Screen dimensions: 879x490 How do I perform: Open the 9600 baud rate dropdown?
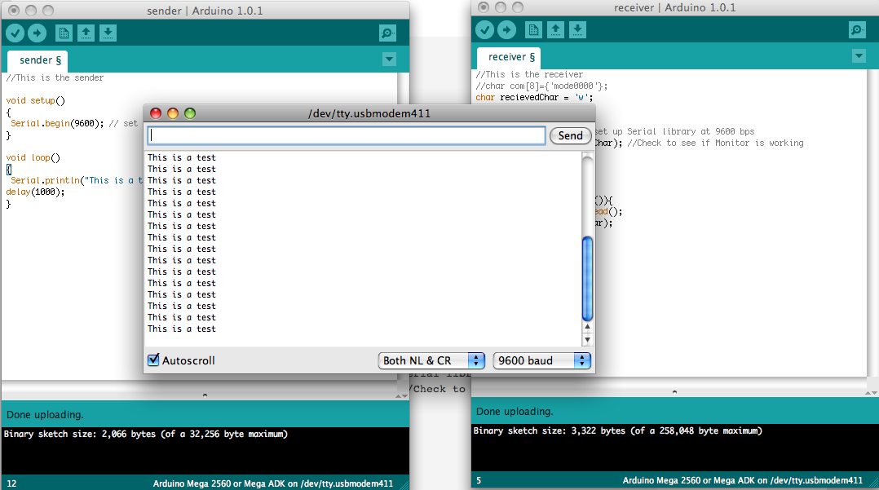pos(541,360)
